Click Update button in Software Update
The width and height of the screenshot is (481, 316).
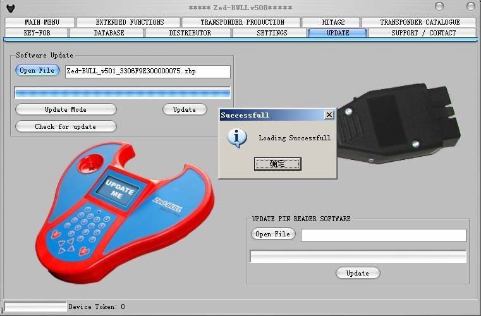(185, 109)
